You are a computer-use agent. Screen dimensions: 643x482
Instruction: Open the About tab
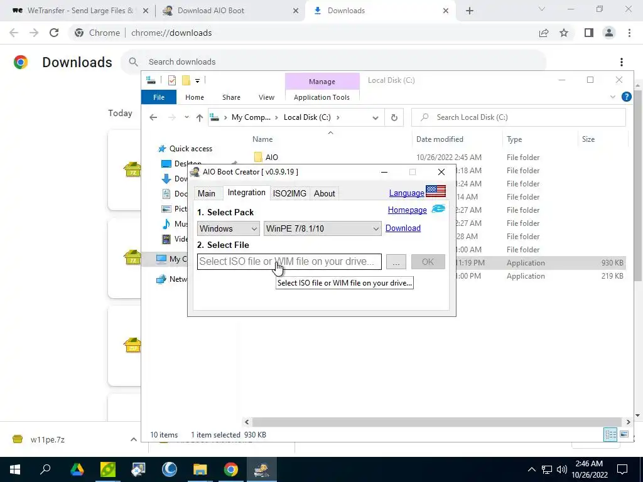point(325,193)
